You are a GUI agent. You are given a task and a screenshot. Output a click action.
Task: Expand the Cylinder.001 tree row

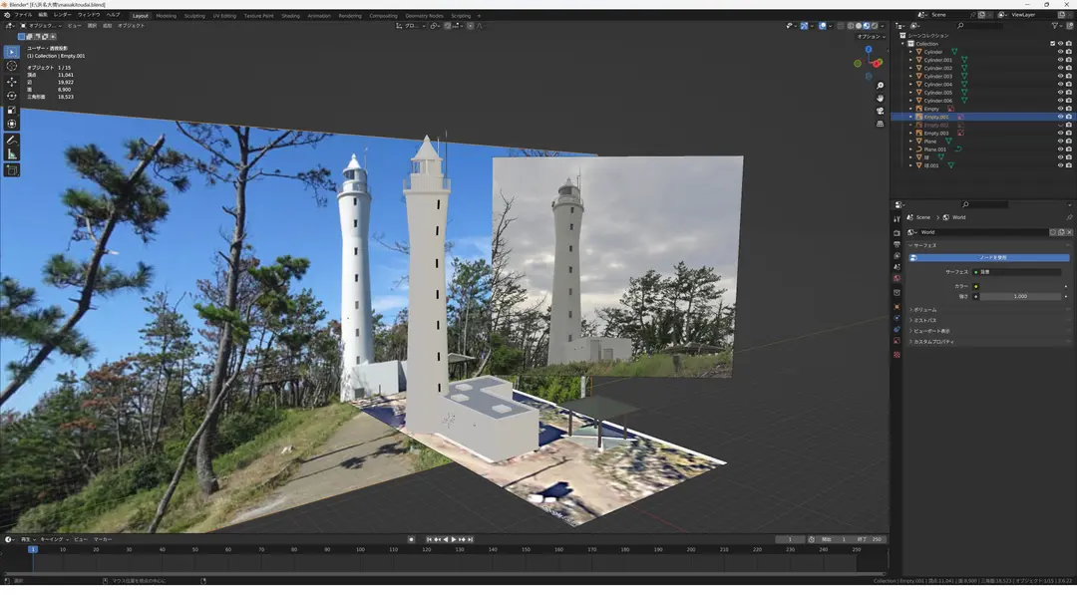911,60
